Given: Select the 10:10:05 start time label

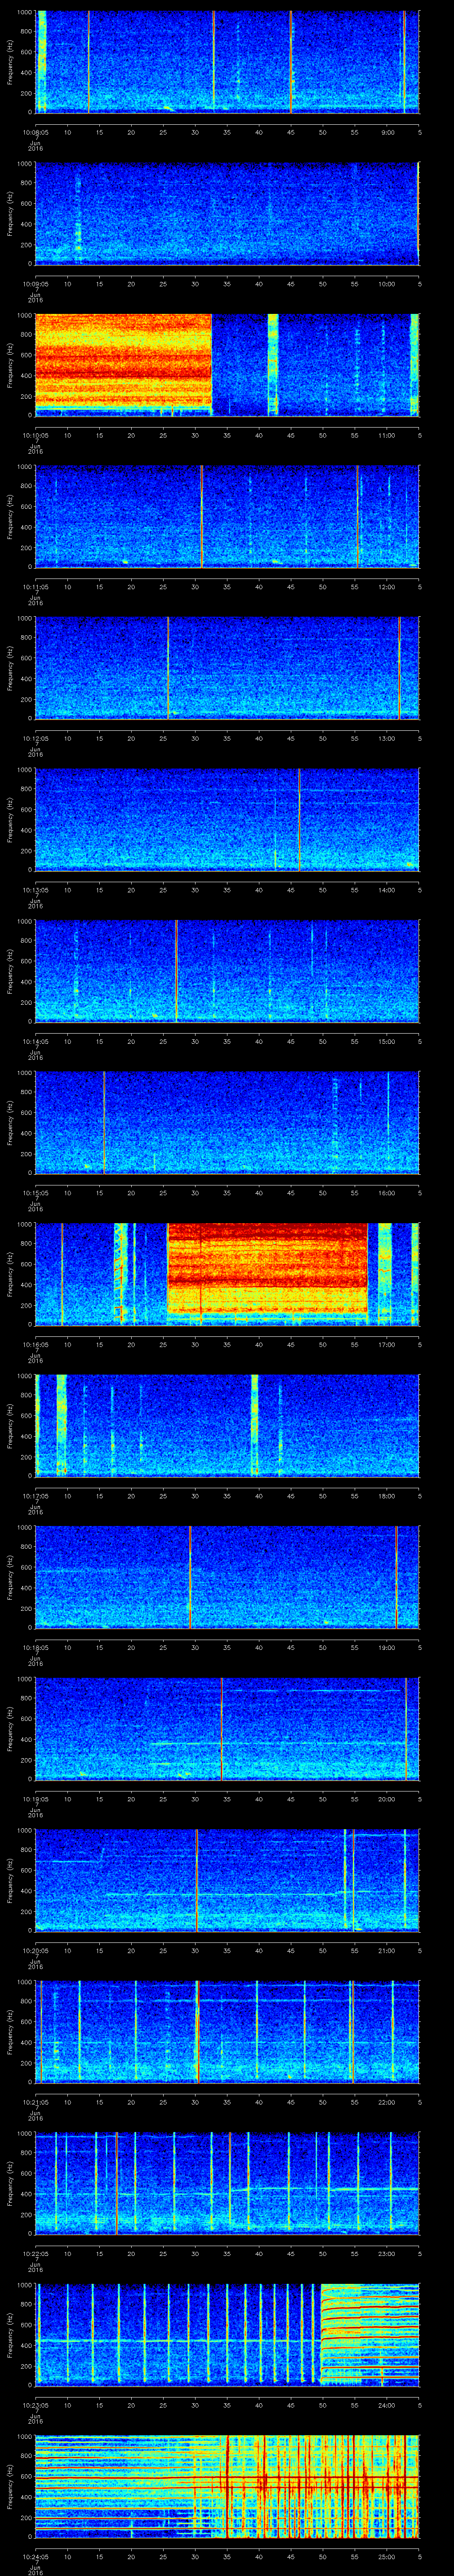Looking at the screenshot, I should (36, 435).
